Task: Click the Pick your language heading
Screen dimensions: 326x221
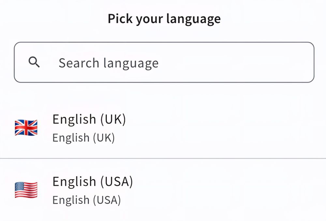Action: 164,19
